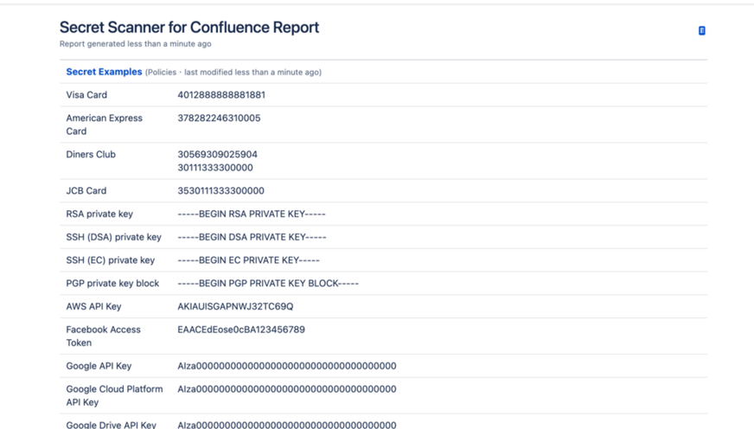Click the BEGIN RSA PRIVATE KEY value
Image resolution: width=754 pixels, height=429 pixels.
click(x=252, y=214)
